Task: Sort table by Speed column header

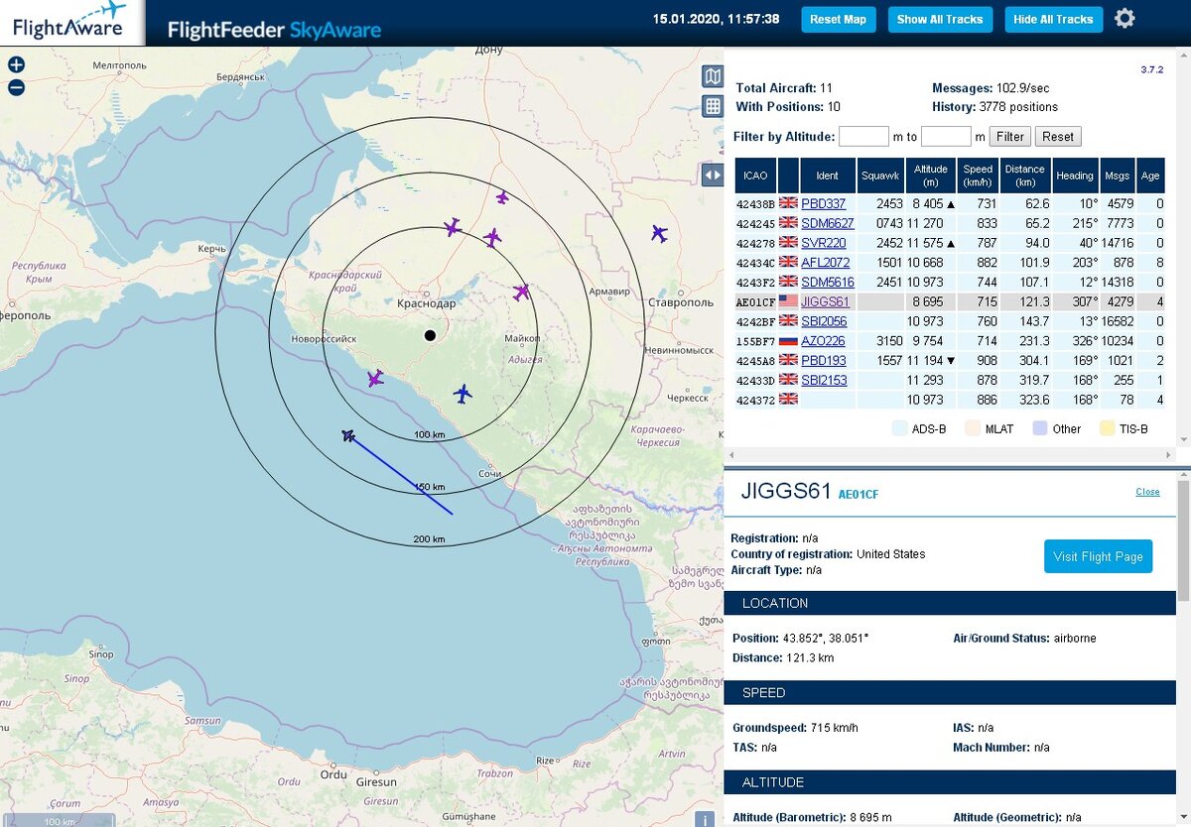Action: (x=978, y=176)
